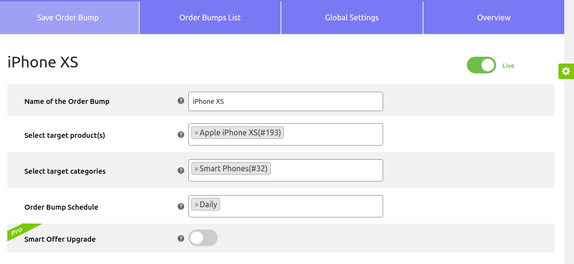Image resolution: width=574 pixels, height=264 pixels.
Task: Click help icon for Name of the Order Bump
Action: pos(181,101)
